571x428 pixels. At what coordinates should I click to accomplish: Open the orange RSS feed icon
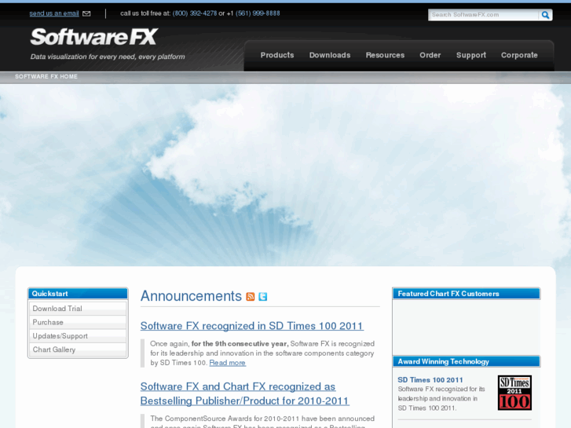coord(251,297)
